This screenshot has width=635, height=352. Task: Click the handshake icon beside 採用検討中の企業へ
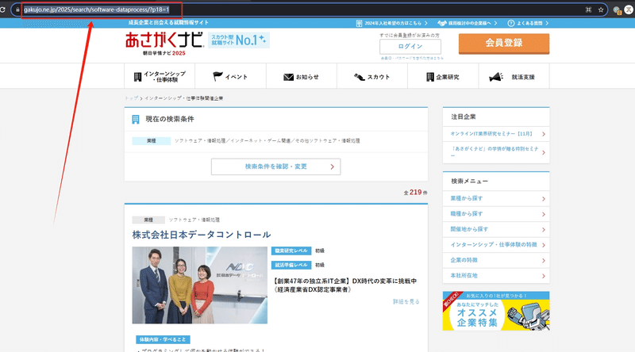pos(442,23)
